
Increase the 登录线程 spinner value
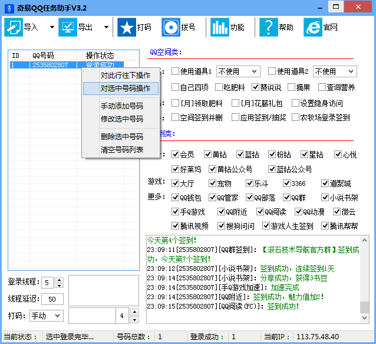tap(59, 280)
